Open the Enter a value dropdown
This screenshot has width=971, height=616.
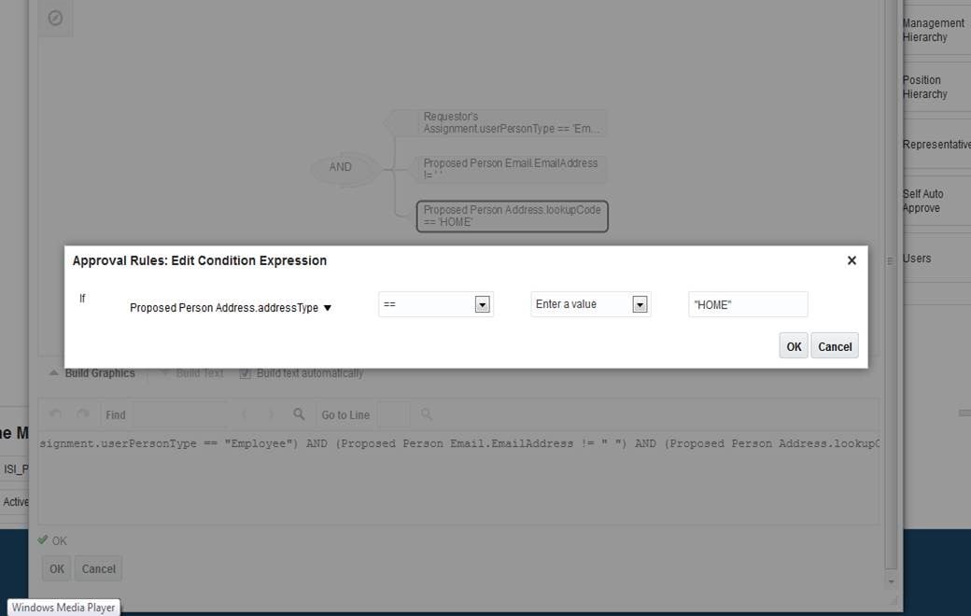click(x=640, y=304)
